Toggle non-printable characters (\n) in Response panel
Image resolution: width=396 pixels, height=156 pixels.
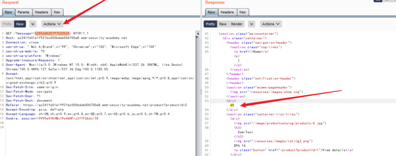tap(251, 24)
